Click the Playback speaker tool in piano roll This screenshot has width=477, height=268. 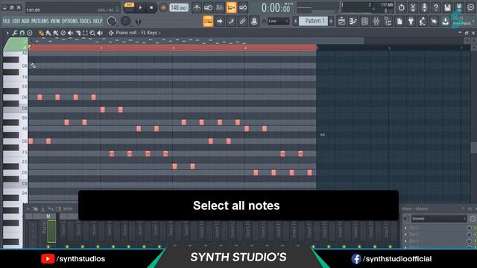100,33
